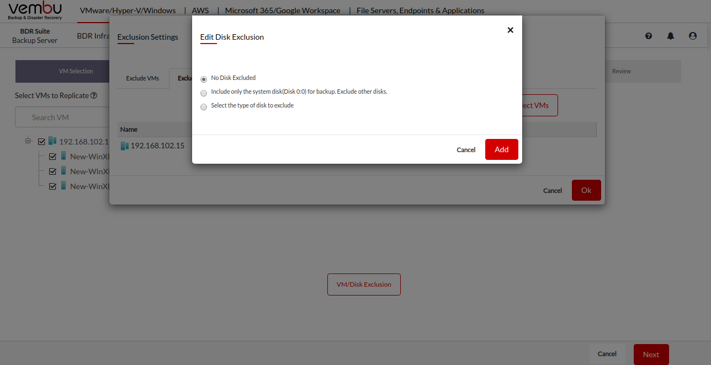Choose include only system disk option
The image size is (711, 365).
click(204, 93)
